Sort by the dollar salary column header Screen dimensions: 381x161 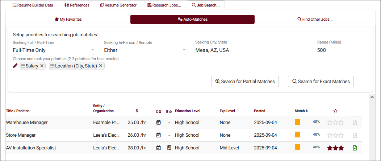click(137, 111)
